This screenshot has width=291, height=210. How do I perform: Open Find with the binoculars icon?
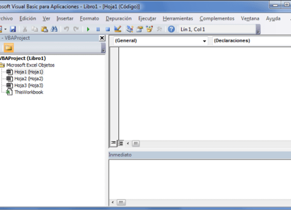pyautogui.click(x=54, y=29)
